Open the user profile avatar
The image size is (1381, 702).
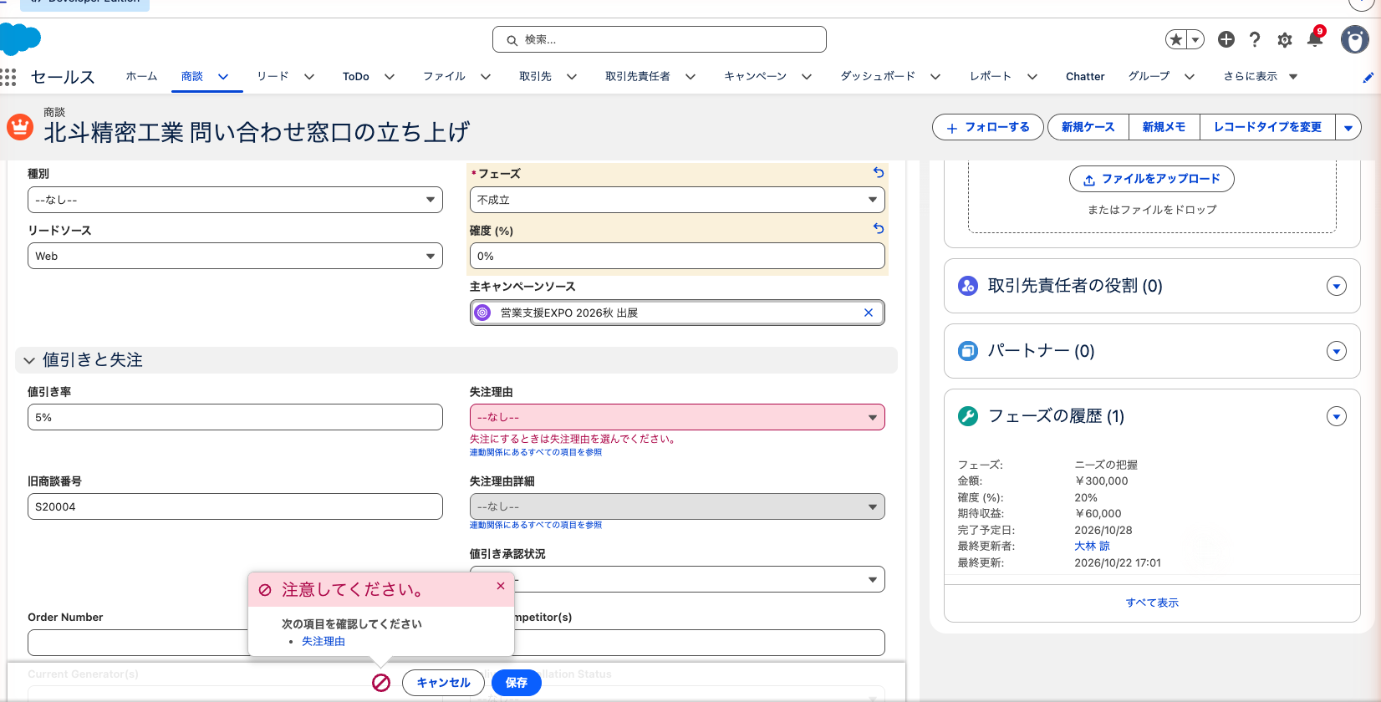tap(1354, 39)
